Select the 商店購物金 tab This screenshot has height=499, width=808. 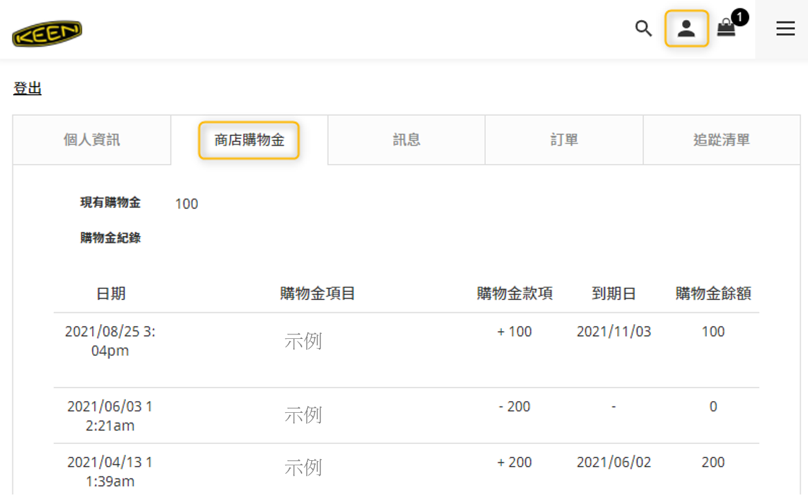(x=249, y=140)
